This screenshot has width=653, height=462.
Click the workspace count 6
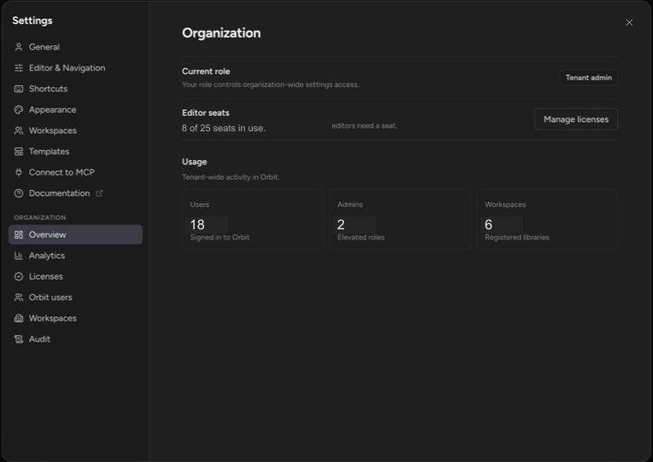488,224
